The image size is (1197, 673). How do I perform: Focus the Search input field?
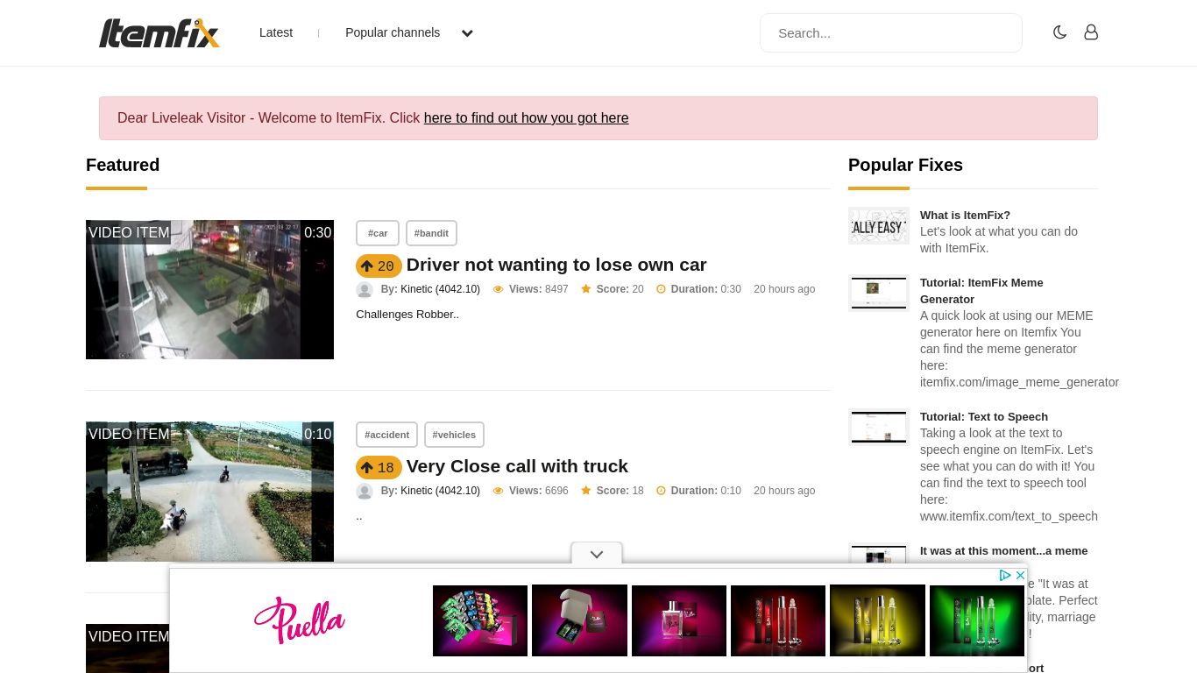[x=890, y=32]
